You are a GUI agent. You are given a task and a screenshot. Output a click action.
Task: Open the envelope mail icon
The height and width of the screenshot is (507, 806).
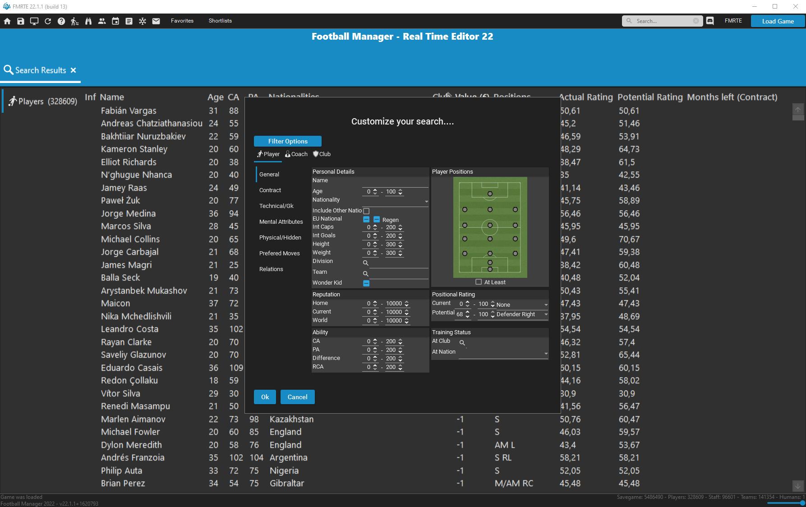click(x=156, y=21)
